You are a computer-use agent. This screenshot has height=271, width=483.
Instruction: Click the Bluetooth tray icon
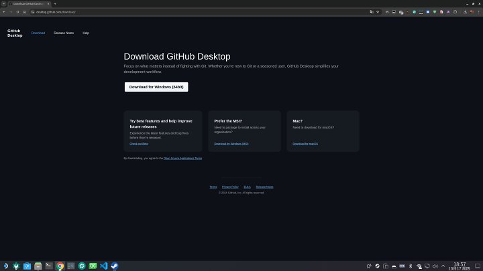410,266
